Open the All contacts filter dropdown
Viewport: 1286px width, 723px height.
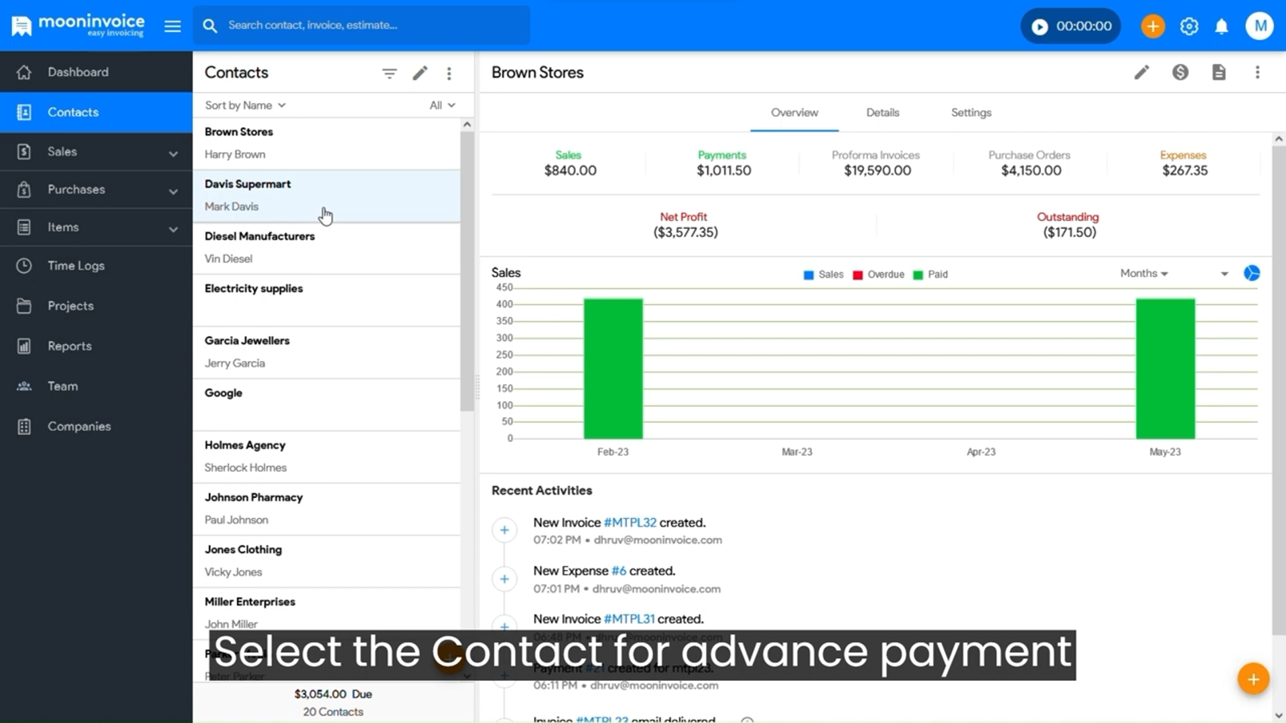(x=441, y=105)
